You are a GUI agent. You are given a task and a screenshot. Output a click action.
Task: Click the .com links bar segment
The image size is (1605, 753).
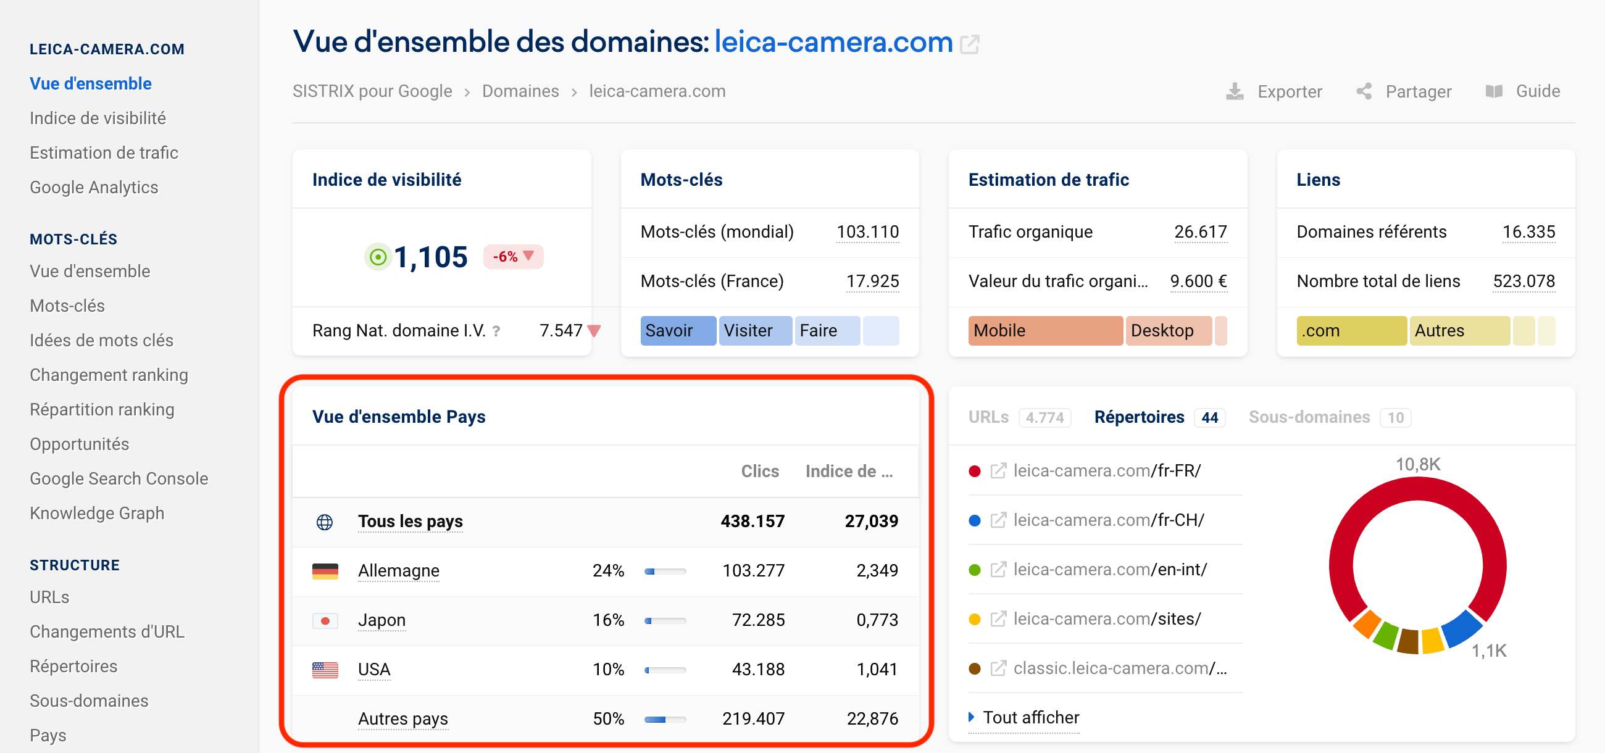point(1351,331)
